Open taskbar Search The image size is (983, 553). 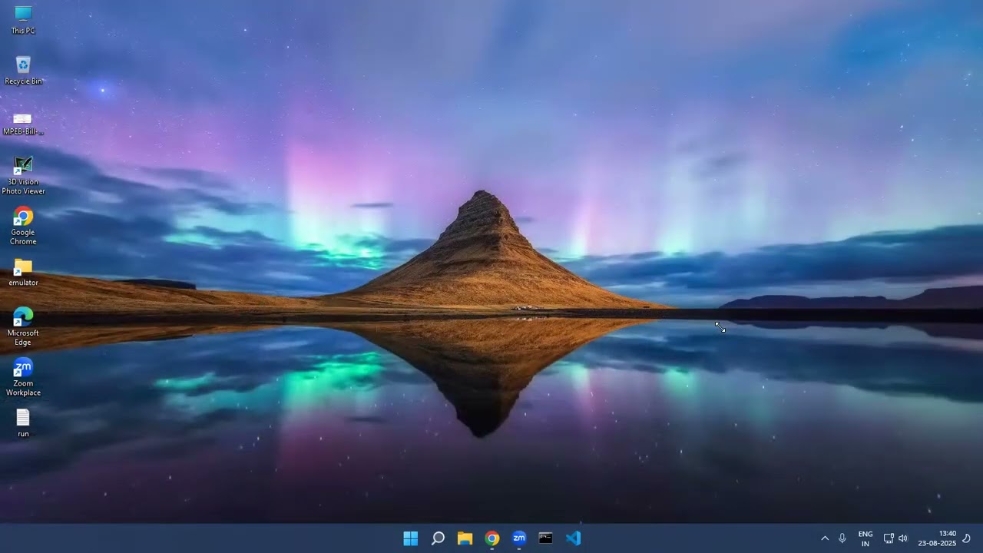click(x=438, y=538)
